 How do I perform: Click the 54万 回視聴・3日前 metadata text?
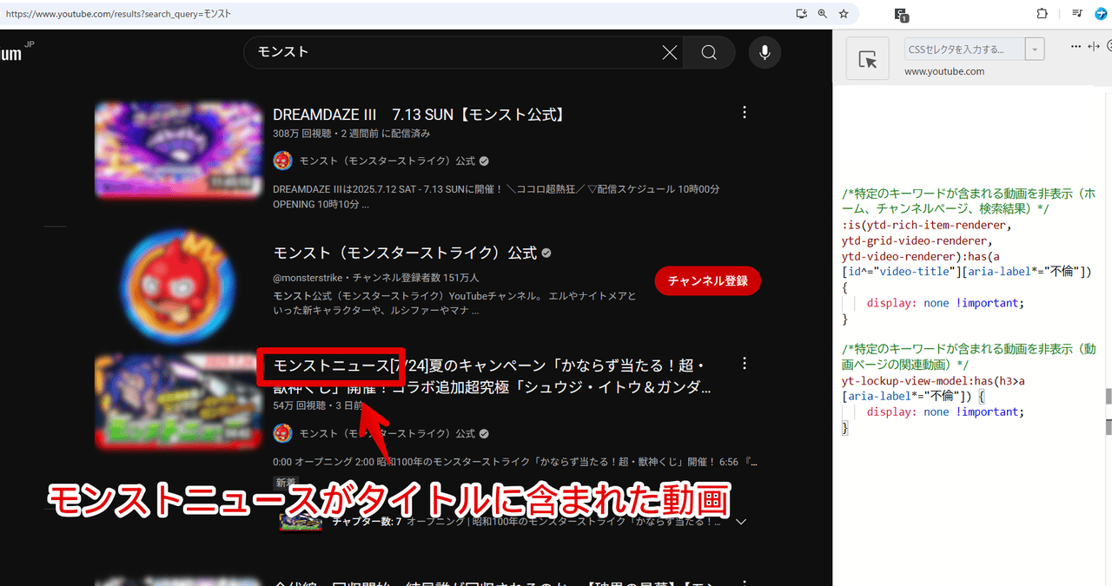[x=318, y=405]
